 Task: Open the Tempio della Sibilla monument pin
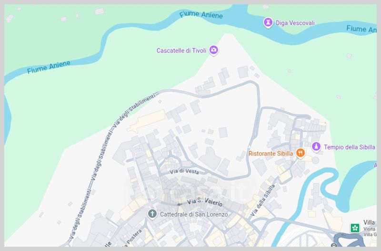316,147
